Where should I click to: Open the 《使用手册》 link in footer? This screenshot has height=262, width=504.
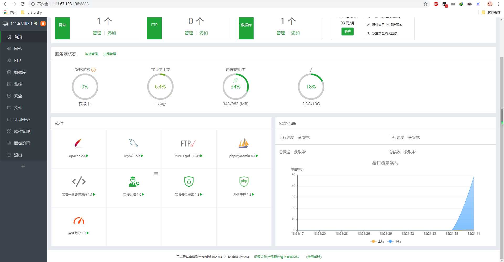tap(314, 257)
